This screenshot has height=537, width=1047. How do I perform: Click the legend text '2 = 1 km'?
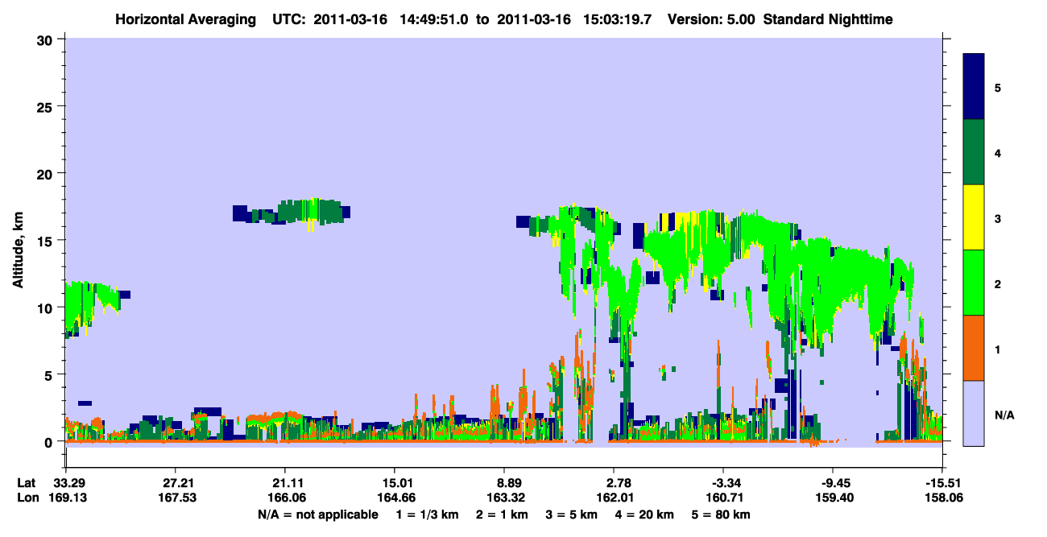pos(502,514)
